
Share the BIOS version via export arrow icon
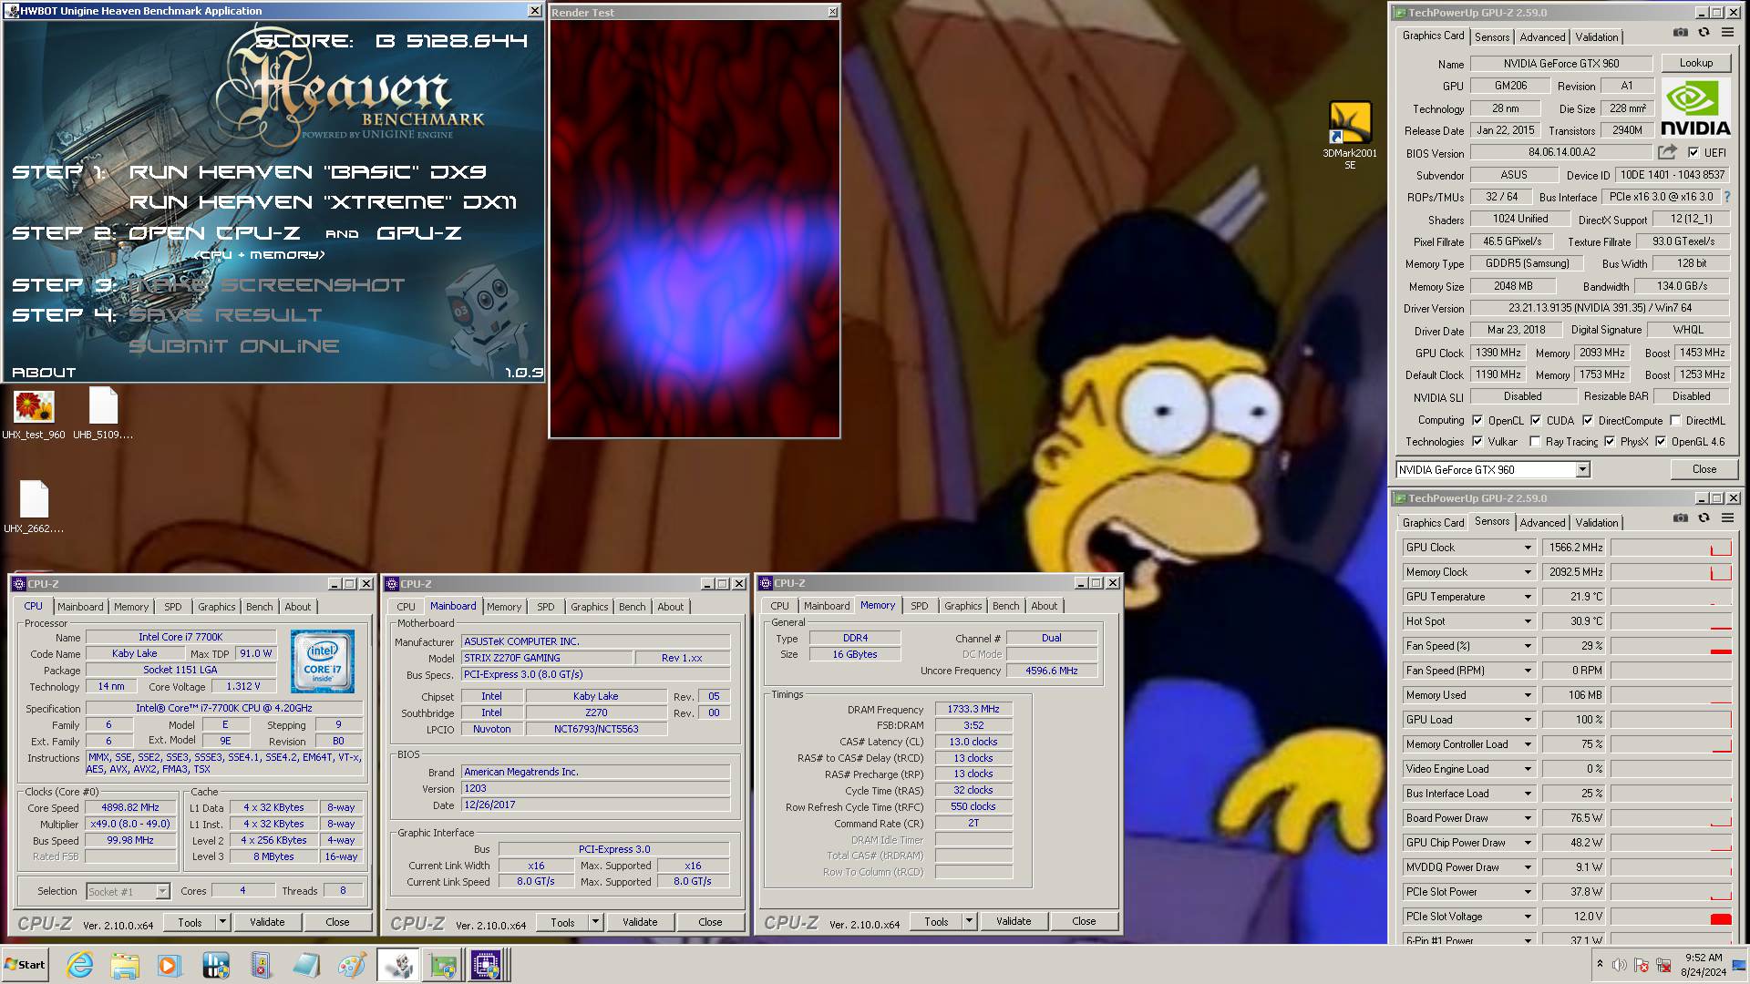(1667, 152)
